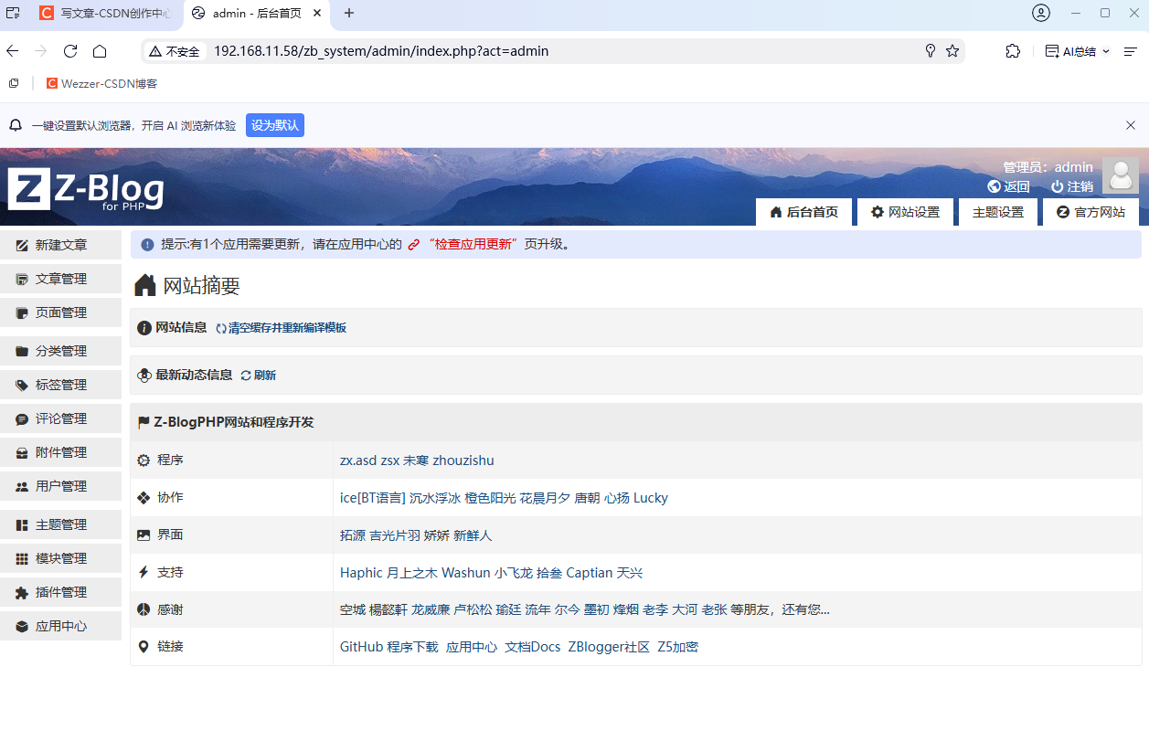Click contributor Lucky
Screen dimensions: 1149x741
[651, 498]
